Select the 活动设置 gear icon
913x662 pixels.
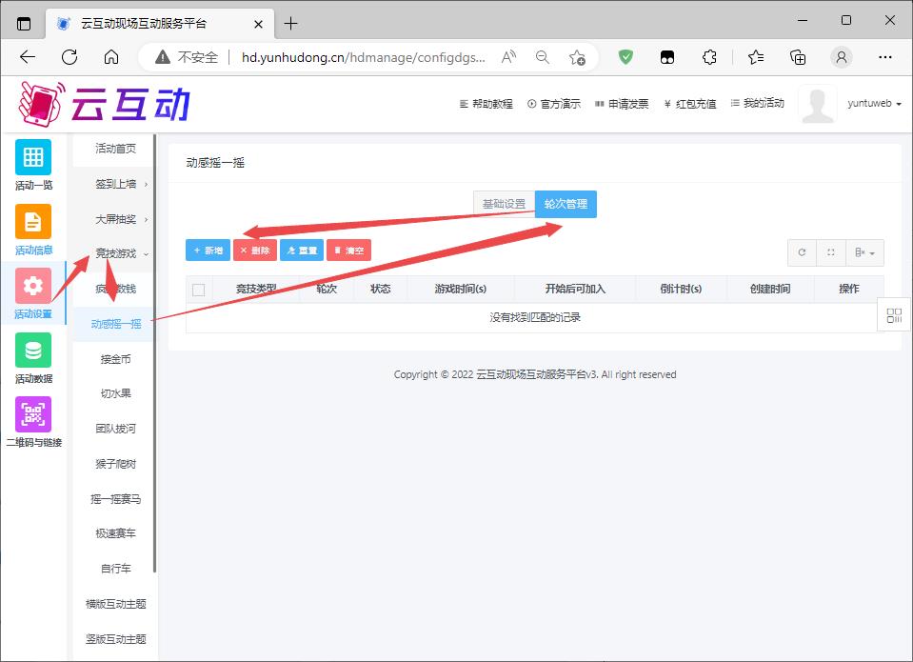point(33,286)
